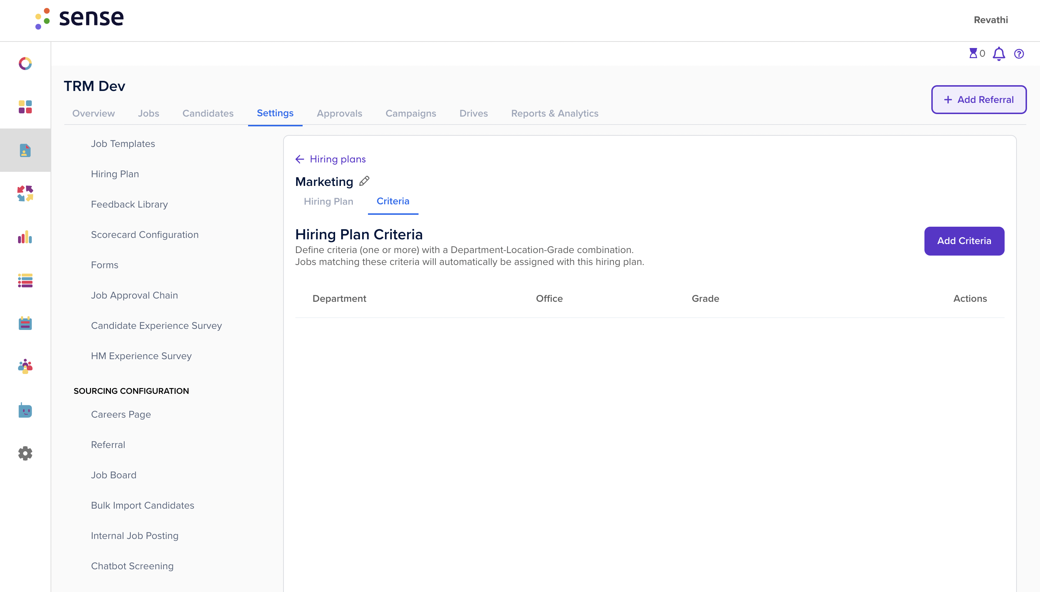Image resolution: width=1040 pixels, height=592 pixels.
Task: Click the help question mark icon
Action: pos(1019,54)
